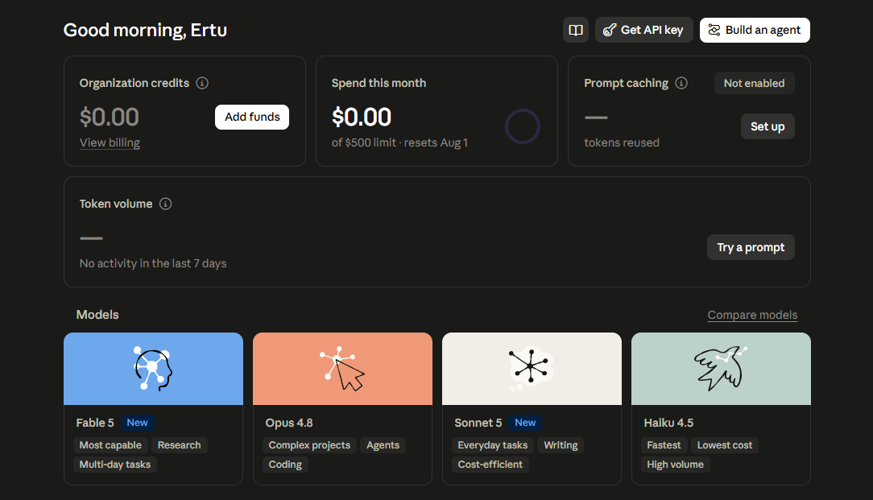Click the Fable 5 model name
Screen dimensions: 873x500
tap(95, 424)
